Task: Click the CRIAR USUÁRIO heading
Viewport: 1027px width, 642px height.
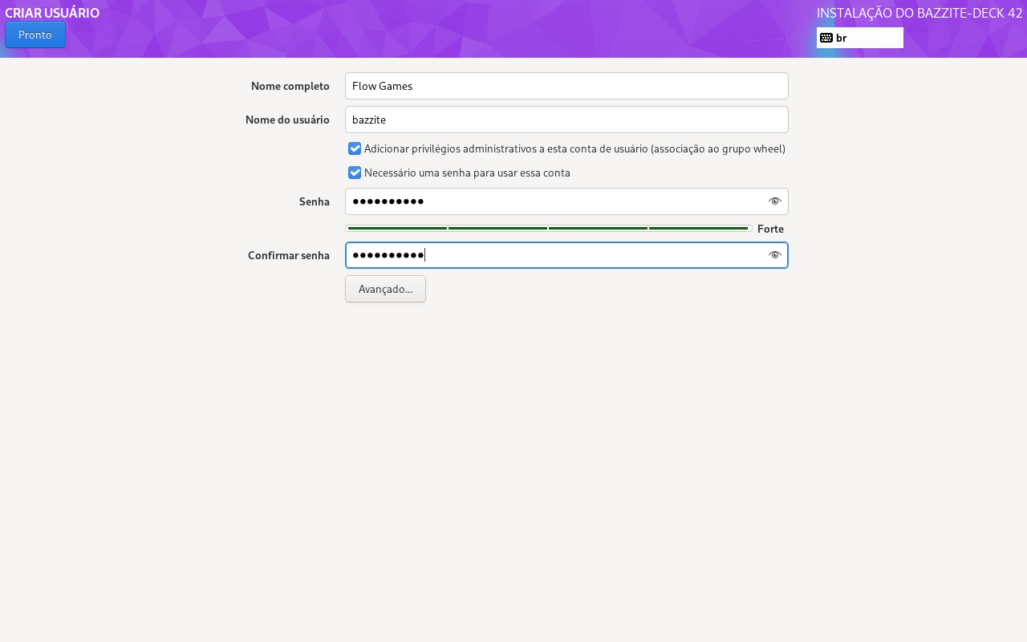Action: [x=52, y=13]
